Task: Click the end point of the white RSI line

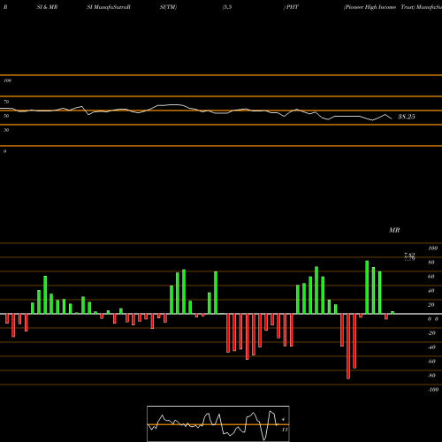Action: click(x=392, y=118)
